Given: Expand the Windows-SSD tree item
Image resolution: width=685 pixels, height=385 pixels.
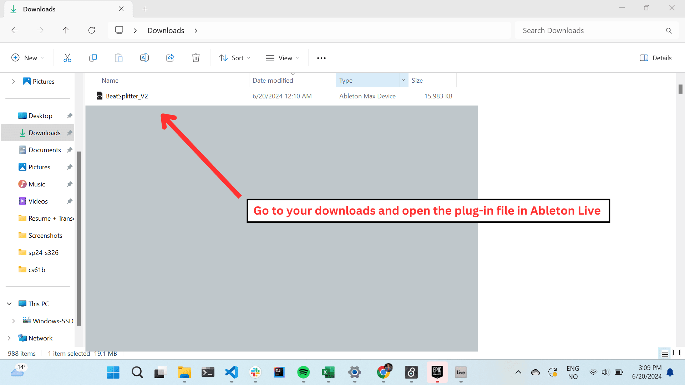Looking at the screenshot, I should 14,320.
